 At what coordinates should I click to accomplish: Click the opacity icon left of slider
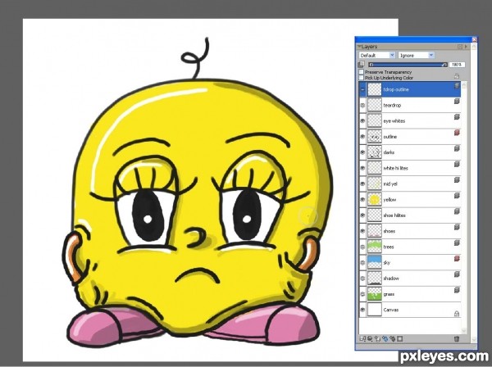click(361, 65)
